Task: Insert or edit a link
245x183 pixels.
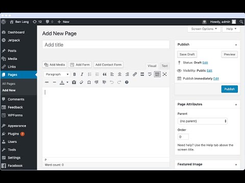Action: (135, 74)
